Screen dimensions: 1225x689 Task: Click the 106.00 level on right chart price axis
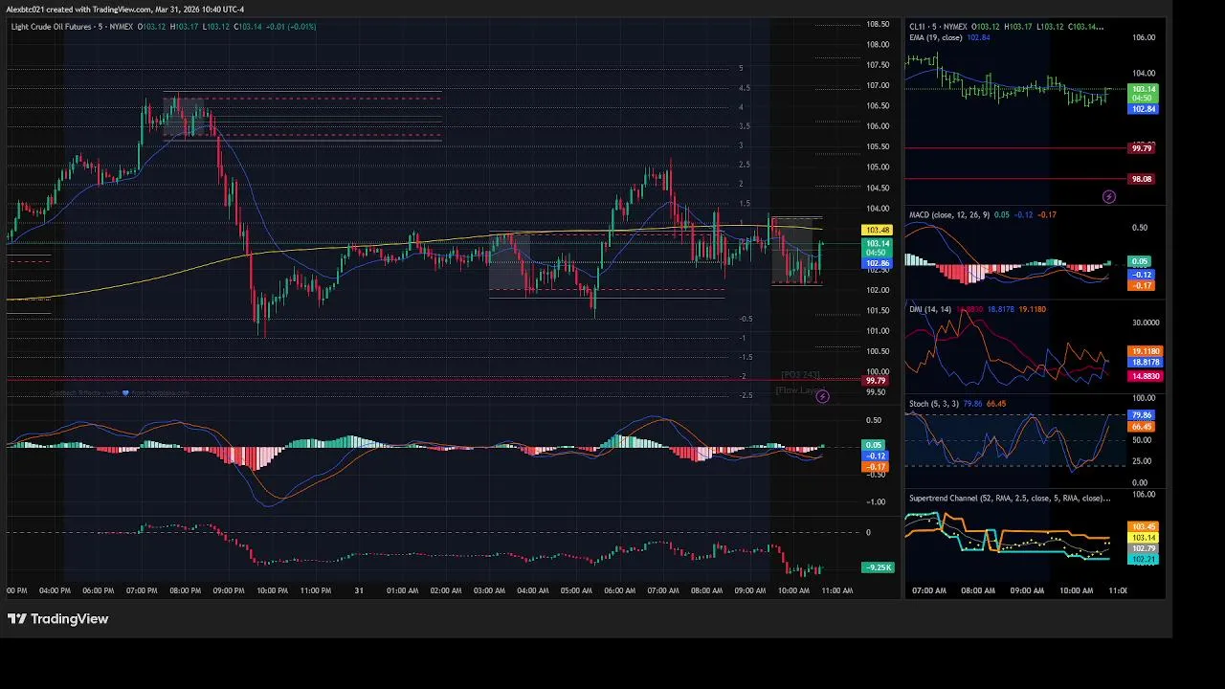pyautogui.click(x=1144, y=37)
